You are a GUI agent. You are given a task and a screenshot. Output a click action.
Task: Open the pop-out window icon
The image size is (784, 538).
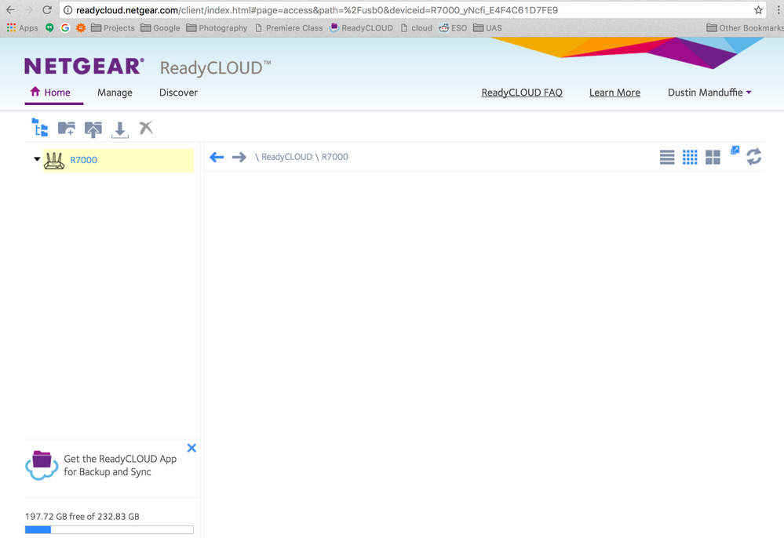[735, 150]
